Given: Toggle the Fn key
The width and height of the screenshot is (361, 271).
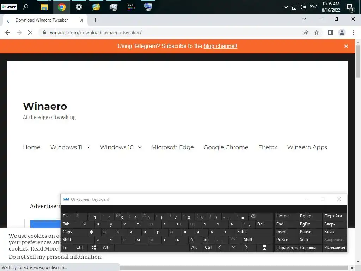Looking at the screenshot, I should 67,247.
